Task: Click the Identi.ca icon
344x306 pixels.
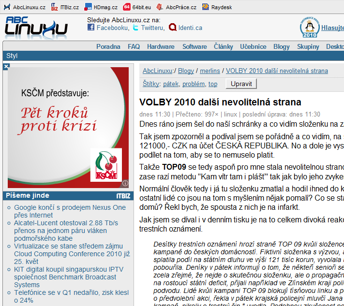Action: [172, 28]
